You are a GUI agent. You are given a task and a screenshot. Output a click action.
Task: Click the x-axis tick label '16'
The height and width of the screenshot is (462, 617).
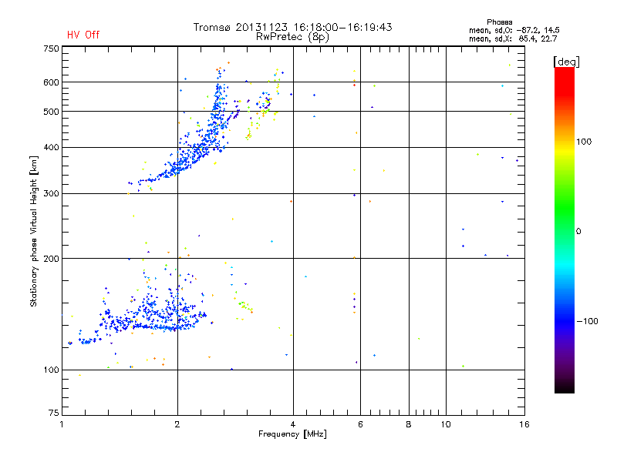coord(524,424)
